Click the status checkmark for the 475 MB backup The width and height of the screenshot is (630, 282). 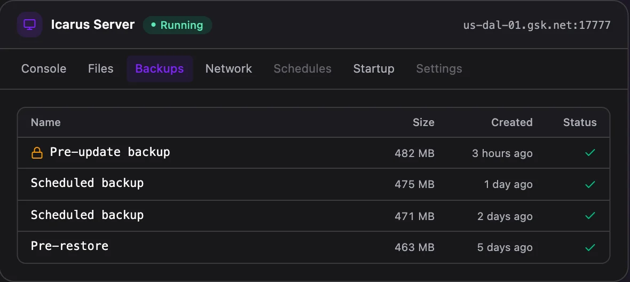(590, 184)
